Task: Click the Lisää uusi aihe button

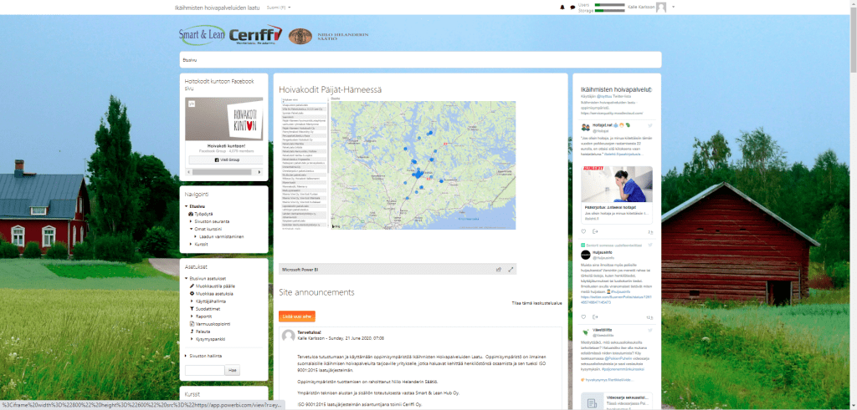Action: tap(297, 316)
